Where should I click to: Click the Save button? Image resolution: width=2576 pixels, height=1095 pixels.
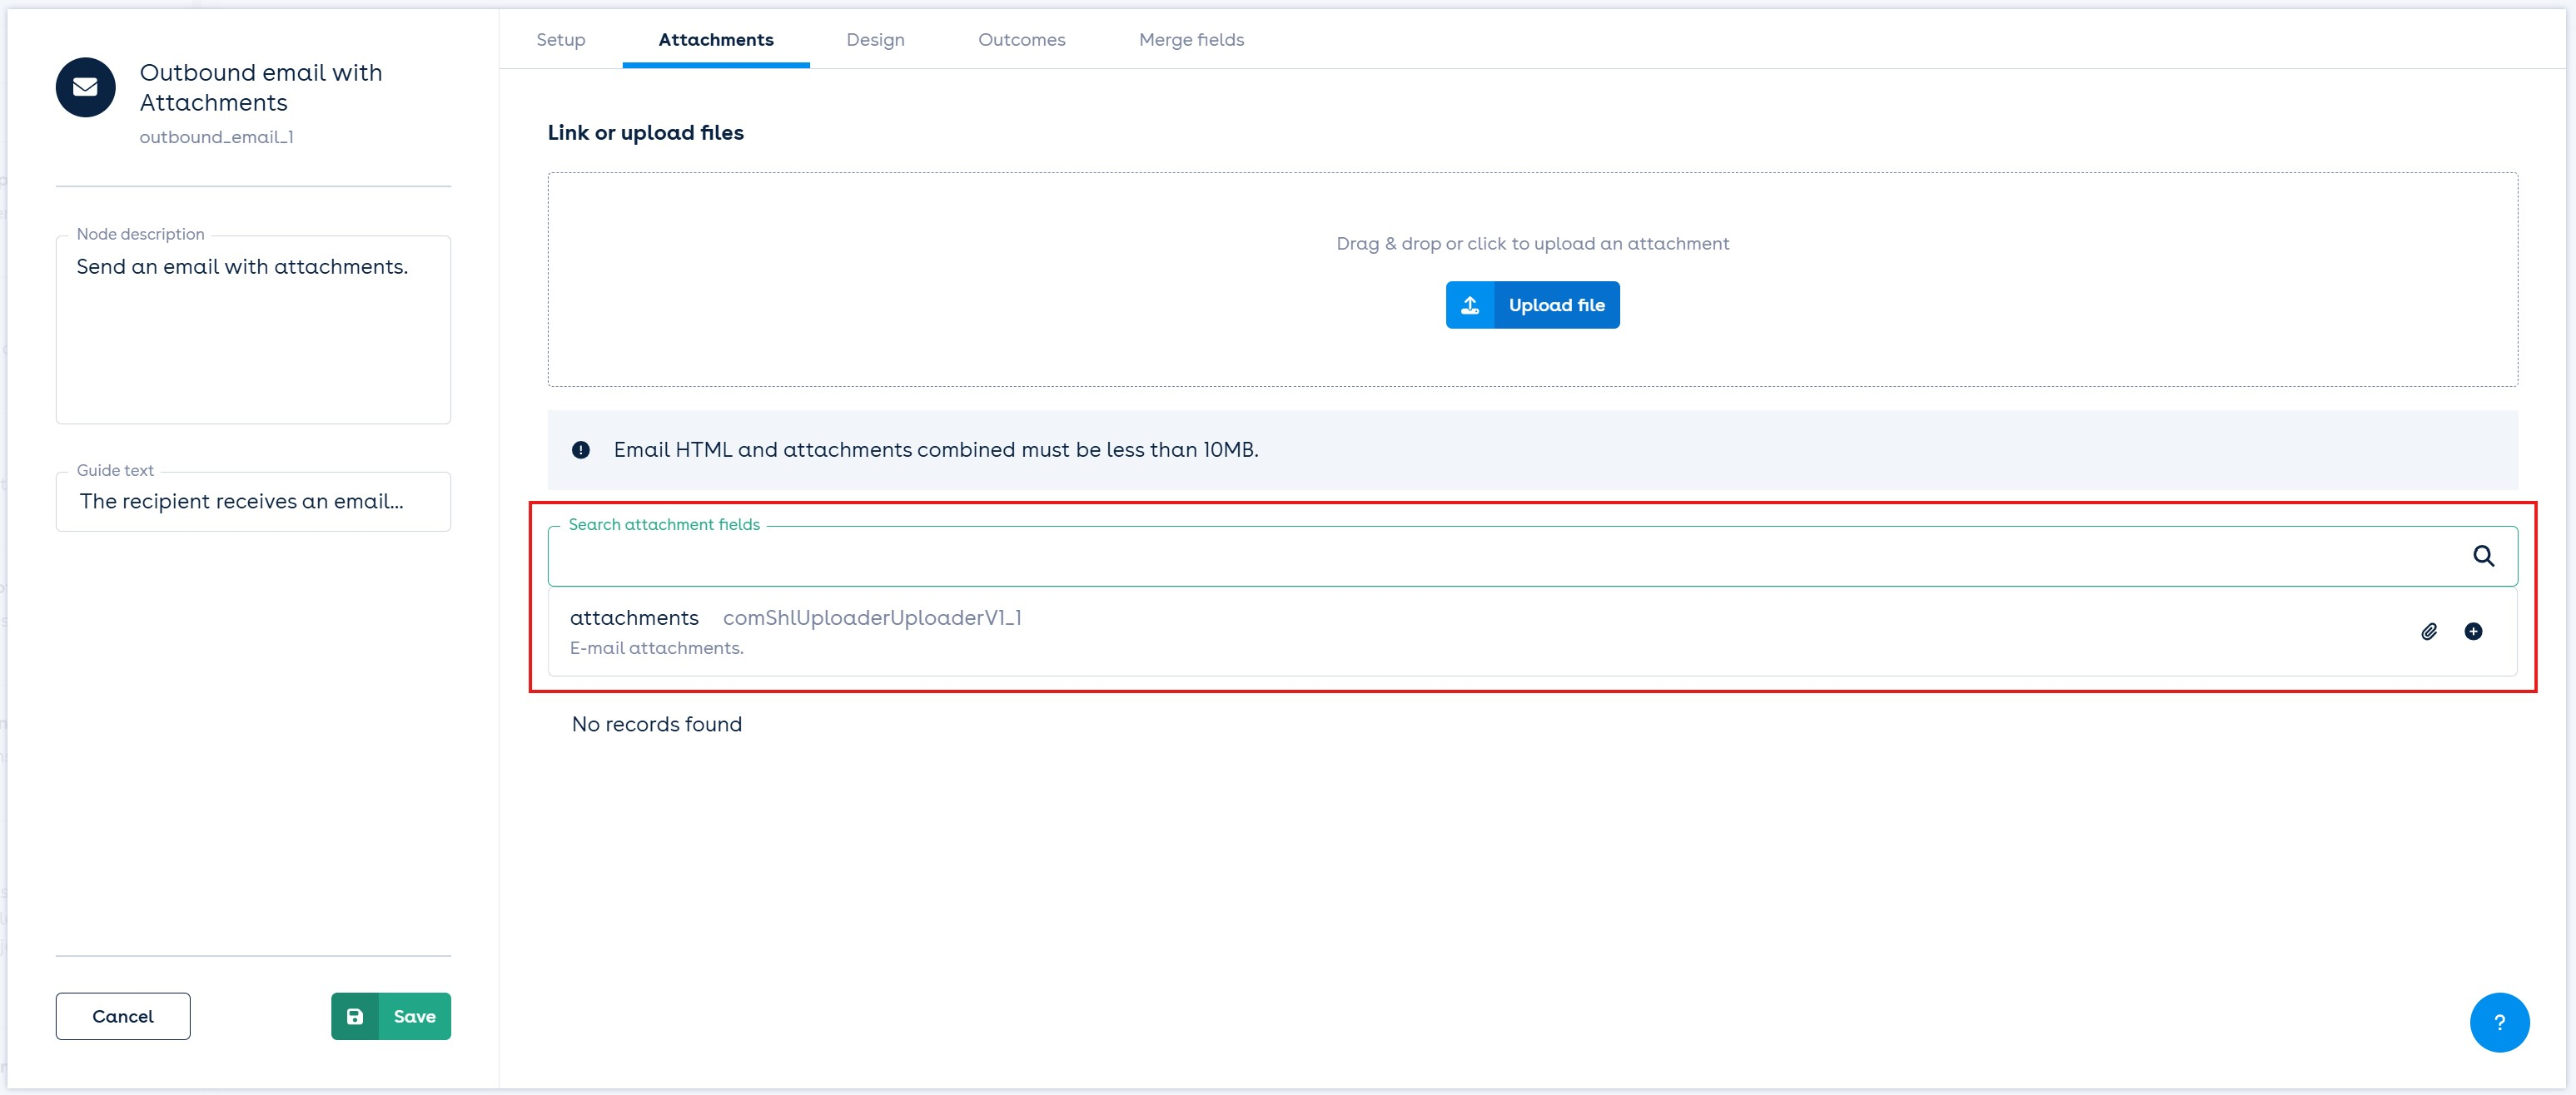coord(391,1016)
